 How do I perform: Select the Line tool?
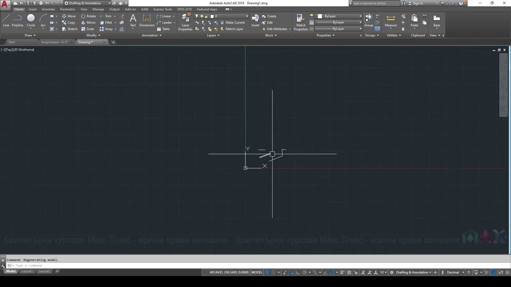[x=6, y=21]
